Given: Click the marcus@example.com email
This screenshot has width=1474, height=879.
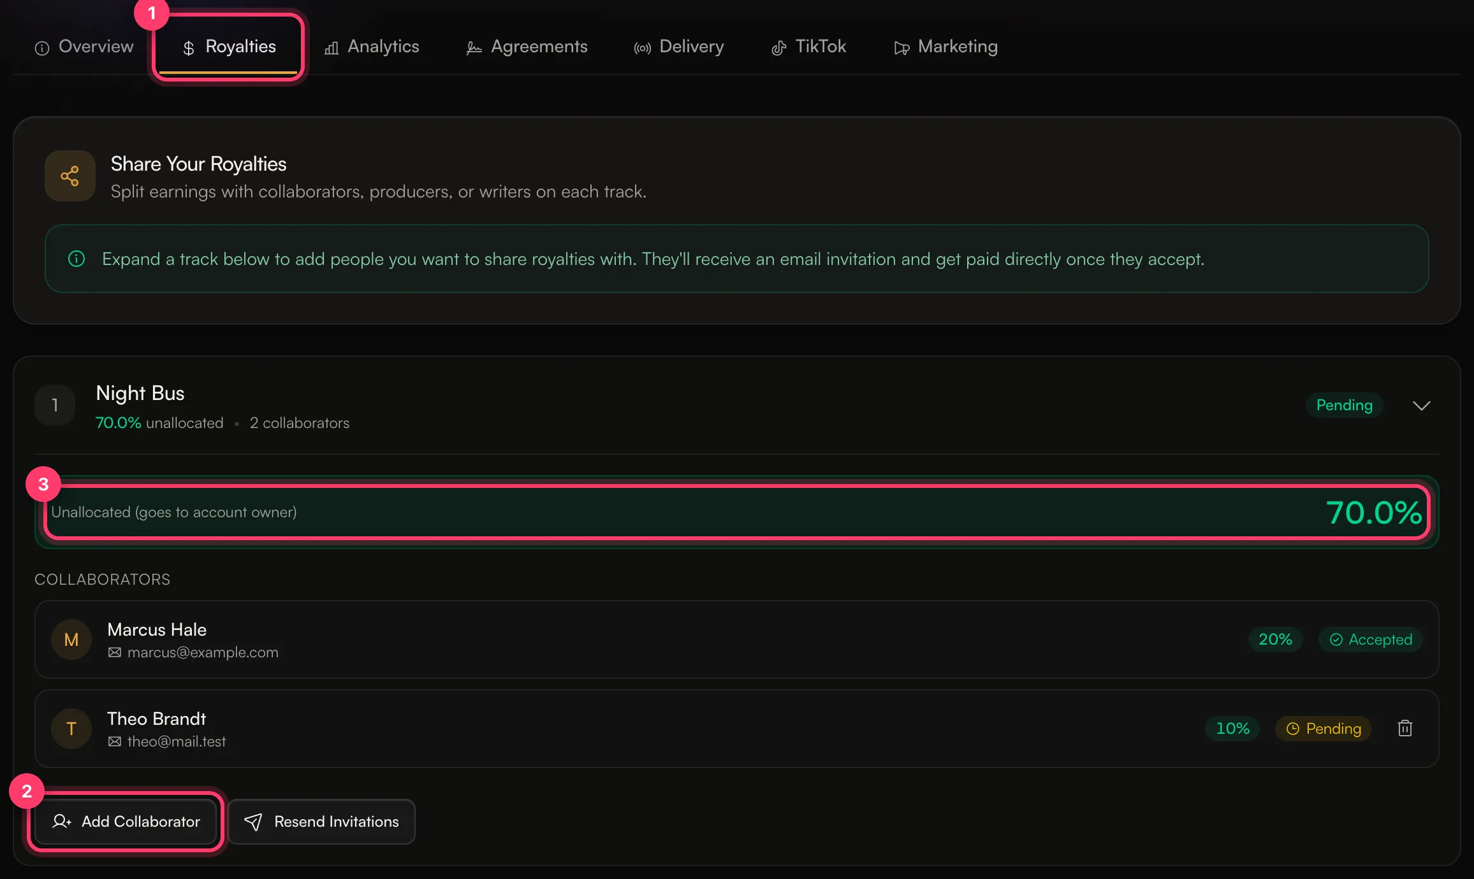Looking at the screenshot, I should click(x=203, y=652).
